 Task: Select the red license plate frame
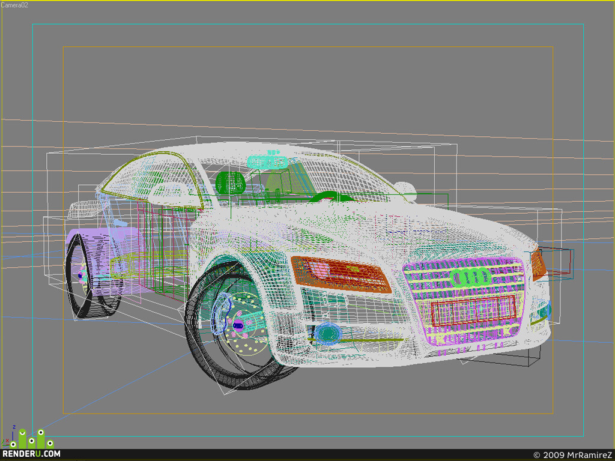(473, 310)
